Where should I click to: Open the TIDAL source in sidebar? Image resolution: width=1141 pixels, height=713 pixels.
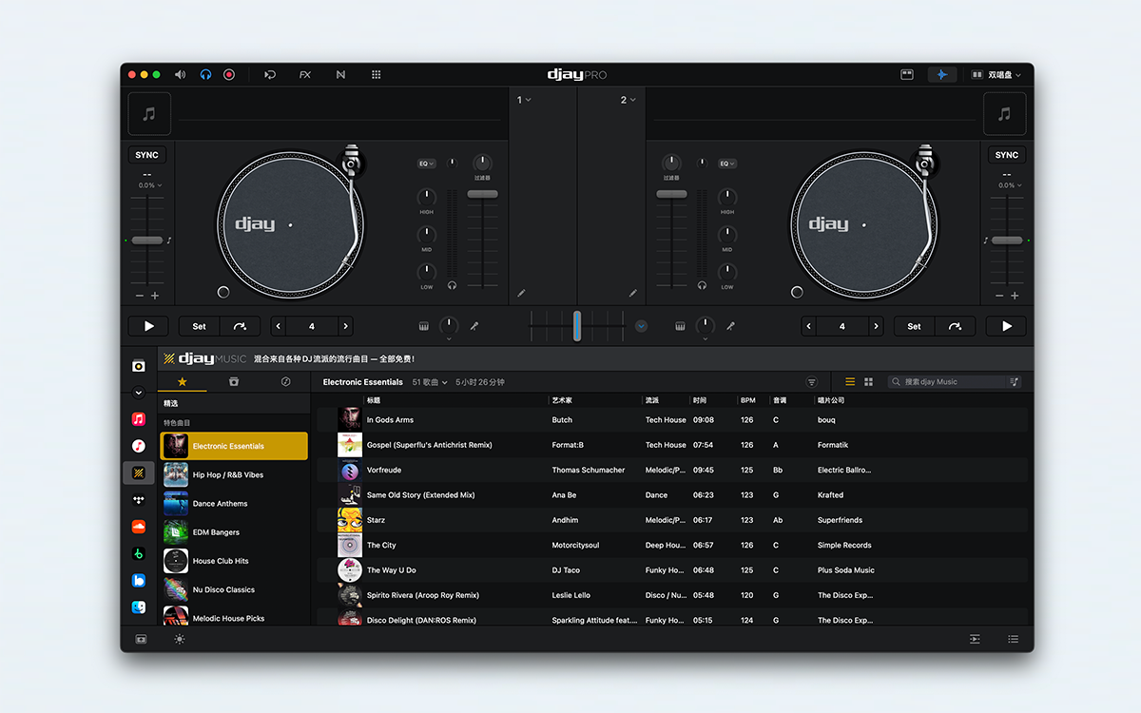[139, 499]
